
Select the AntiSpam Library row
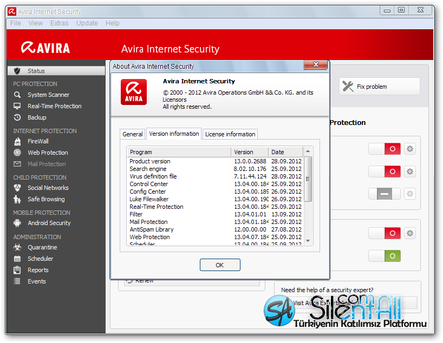tap(216, 229)
